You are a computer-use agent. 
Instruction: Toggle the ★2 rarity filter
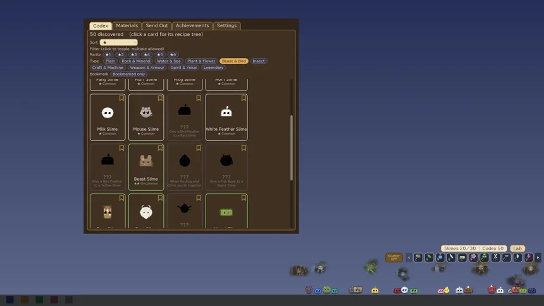coord(120,54)
